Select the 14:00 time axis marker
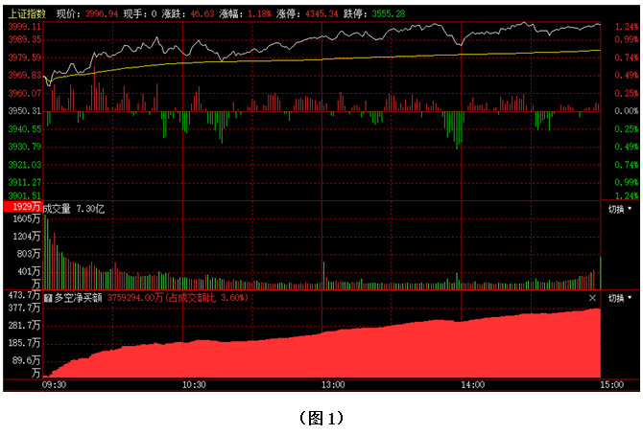The width and height of the screenshot is (643, 435). (471, 384)
